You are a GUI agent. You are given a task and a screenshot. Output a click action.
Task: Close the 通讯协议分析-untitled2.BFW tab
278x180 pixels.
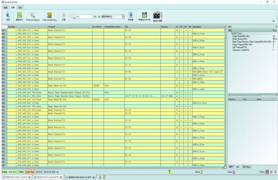61,177
